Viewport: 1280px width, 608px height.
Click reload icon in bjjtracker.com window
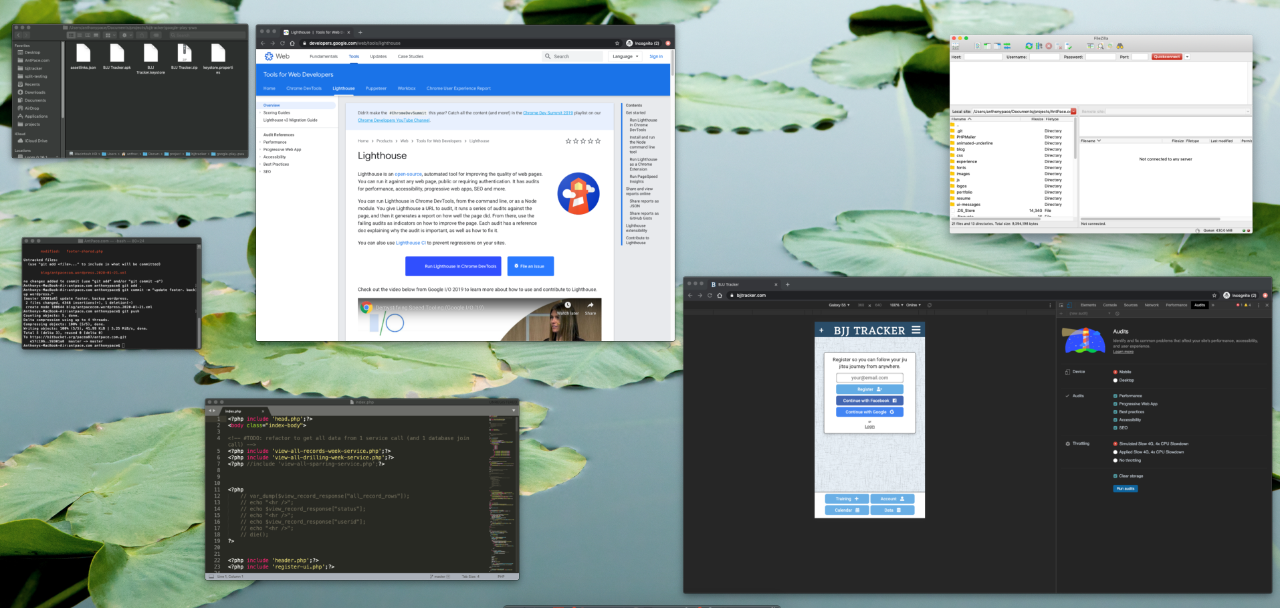click(710, 295)
